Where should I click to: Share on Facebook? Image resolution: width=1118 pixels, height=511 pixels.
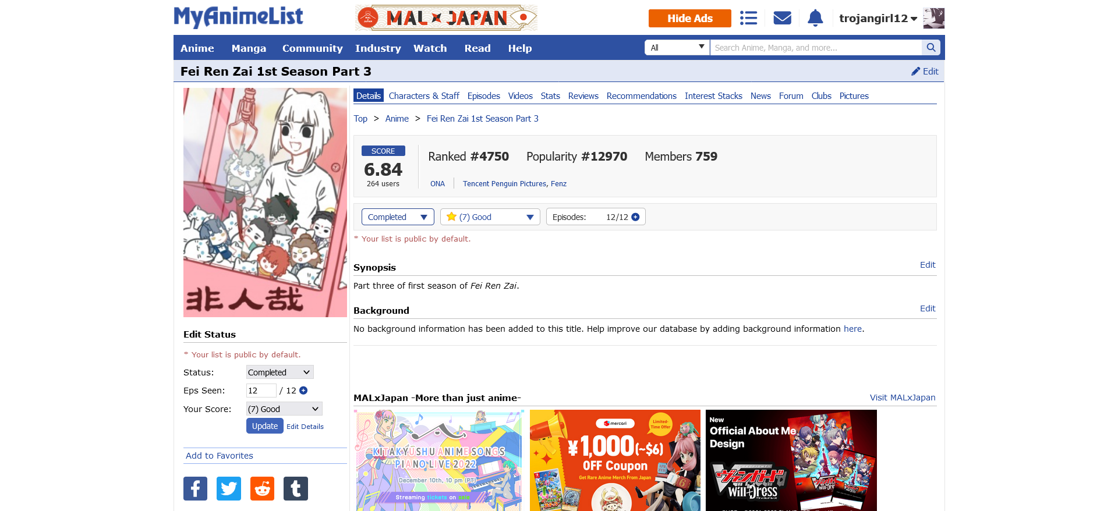pyautogui.click(x=195, y=488)
